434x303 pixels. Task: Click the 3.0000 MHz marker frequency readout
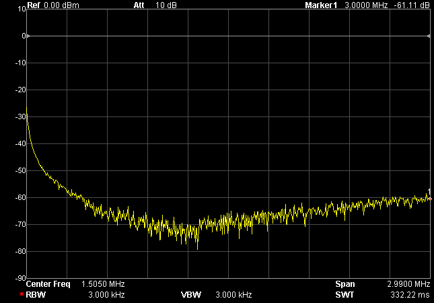[x=366, y=5]
